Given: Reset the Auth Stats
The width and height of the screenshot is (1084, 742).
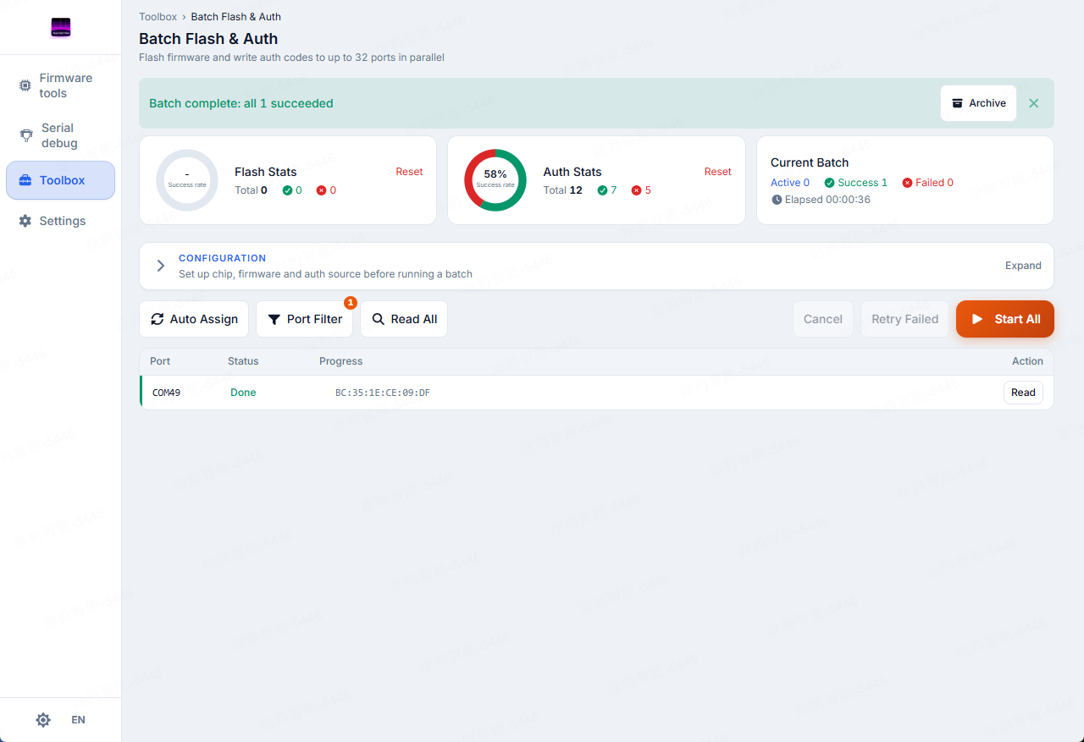Looking at the screenshot, I should (x=717, y=172).
